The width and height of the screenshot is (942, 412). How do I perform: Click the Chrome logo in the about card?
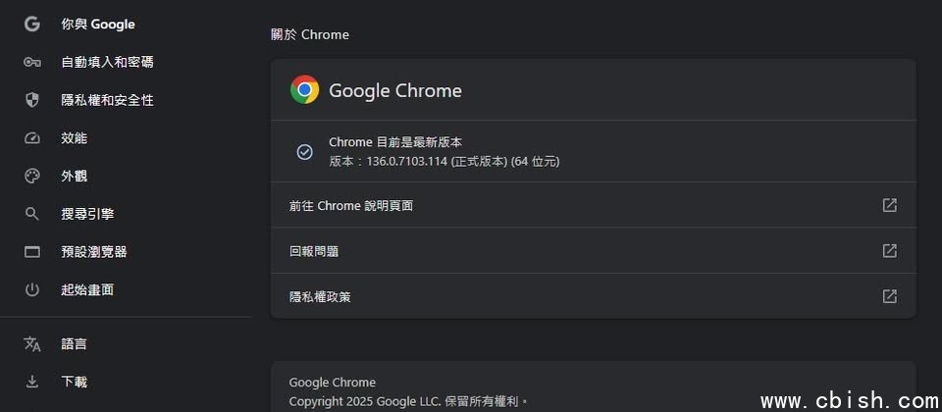(x=304, y=89)
